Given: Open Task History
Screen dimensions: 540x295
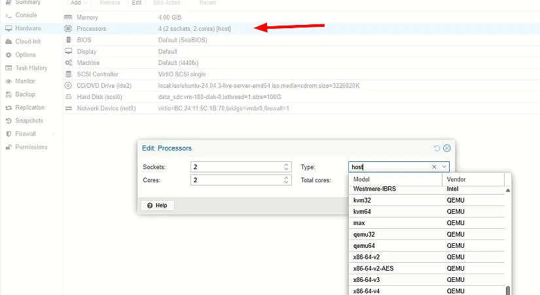Looking at the screenshot, I should click(31, 68).
